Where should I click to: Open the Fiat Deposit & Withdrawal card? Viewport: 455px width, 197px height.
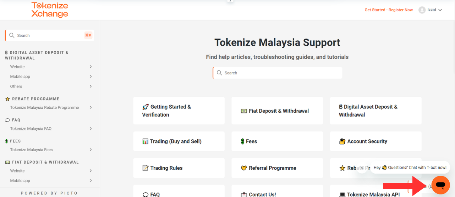(277, 111)
